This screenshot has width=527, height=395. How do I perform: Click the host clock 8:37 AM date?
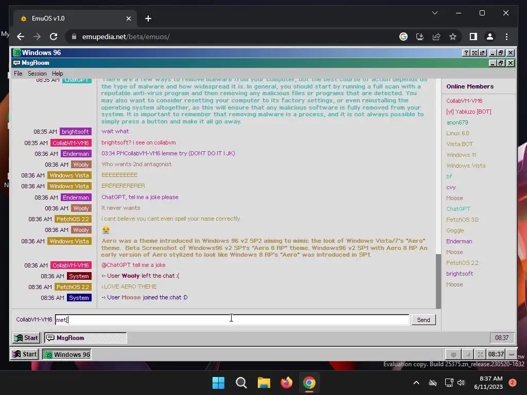[x=488, y=383]
